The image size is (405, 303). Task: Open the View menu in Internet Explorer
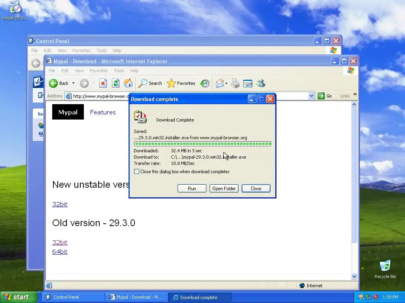tap(79, 71)
